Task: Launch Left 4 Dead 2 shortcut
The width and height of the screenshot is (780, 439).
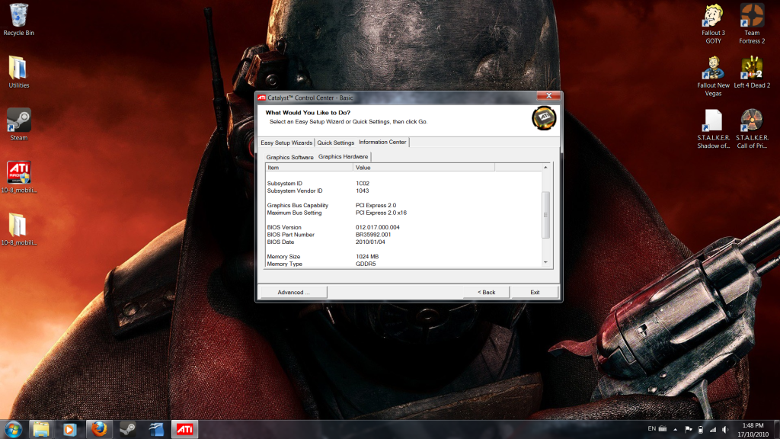Action: coord(752,72)
